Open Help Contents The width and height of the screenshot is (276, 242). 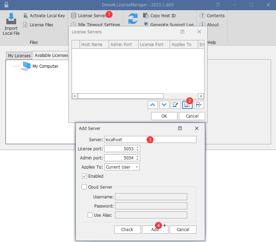coord(212,16)
